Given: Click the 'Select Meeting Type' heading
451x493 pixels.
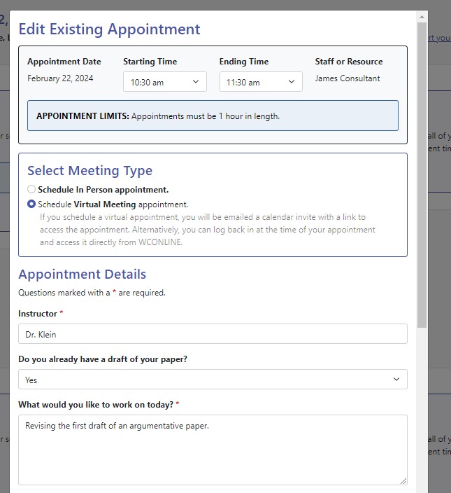Looking at the screenshot, I should coord(90,171).
